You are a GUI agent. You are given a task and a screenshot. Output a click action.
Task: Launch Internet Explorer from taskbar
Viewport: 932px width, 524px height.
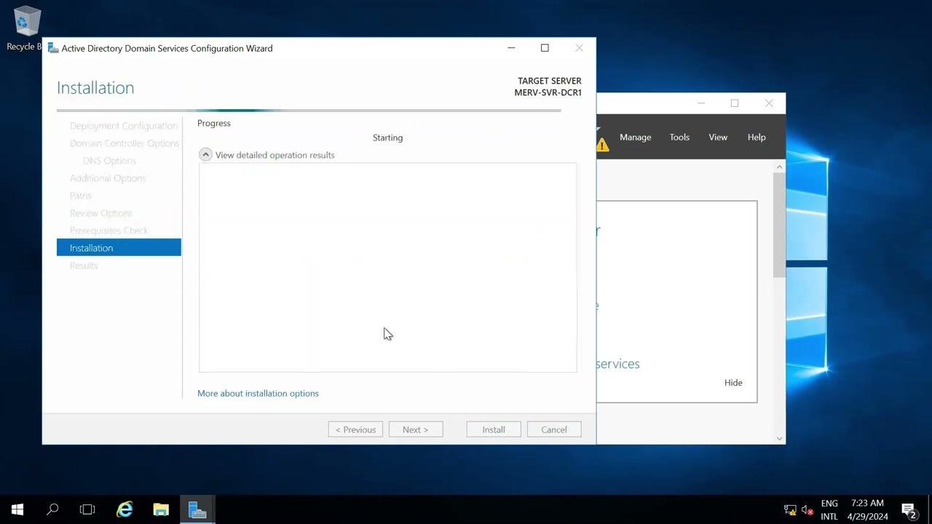click(x=125, y=509)
